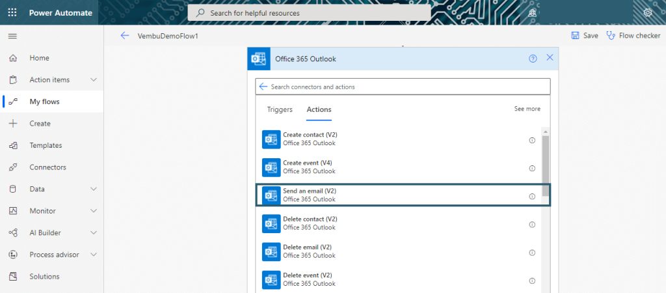Select the Delete event (V2) action
Screen dimensions: 666x293
(399, 279)
